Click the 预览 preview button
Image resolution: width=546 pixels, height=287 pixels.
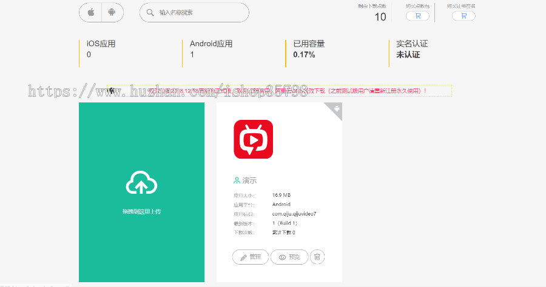pyautogui.click(x=289, y=257)
